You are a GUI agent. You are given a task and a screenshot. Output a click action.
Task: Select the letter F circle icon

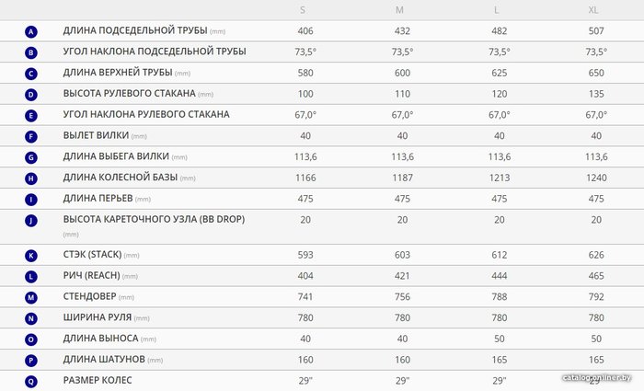pos(30,136)
